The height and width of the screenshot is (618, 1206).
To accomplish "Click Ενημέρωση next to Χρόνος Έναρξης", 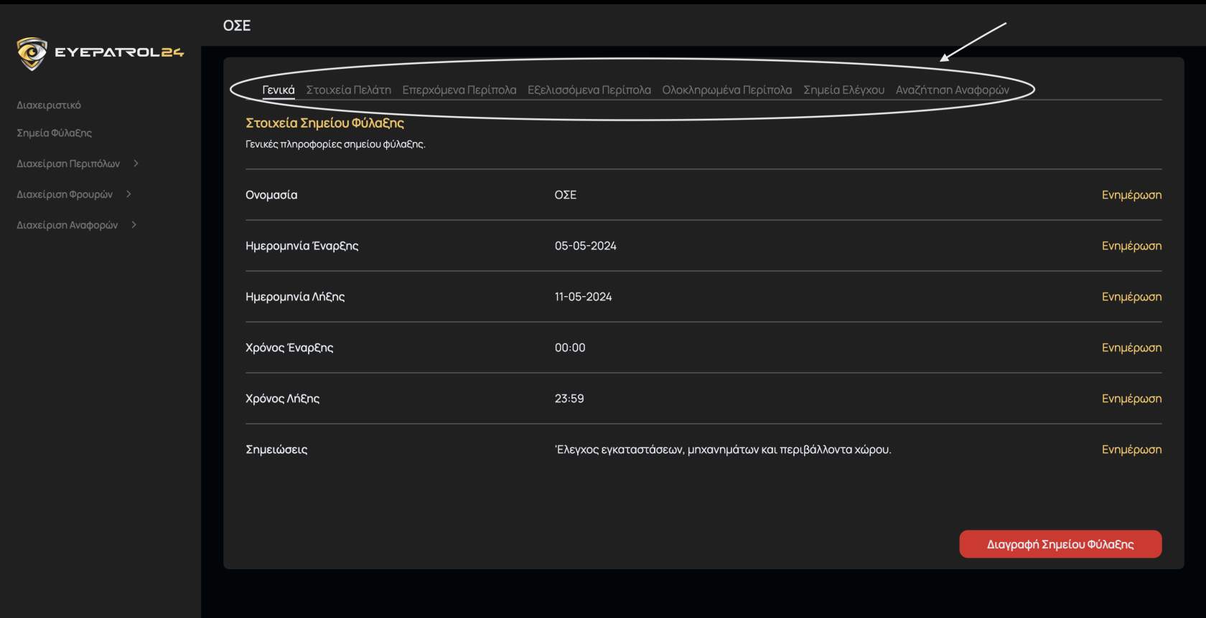I will pos(1131,348).
